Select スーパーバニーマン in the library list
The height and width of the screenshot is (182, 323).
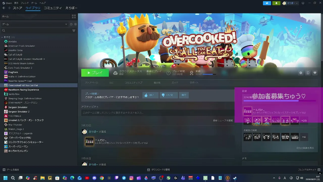(18, 147)
